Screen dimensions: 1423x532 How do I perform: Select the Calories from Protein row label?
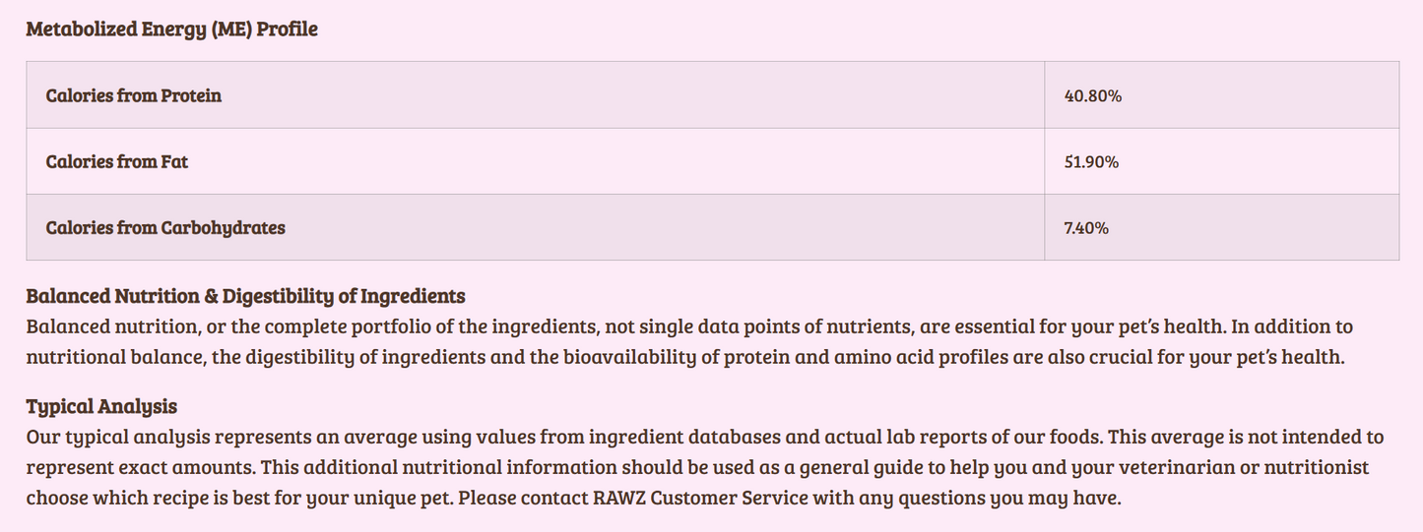[x=133, y=95]
